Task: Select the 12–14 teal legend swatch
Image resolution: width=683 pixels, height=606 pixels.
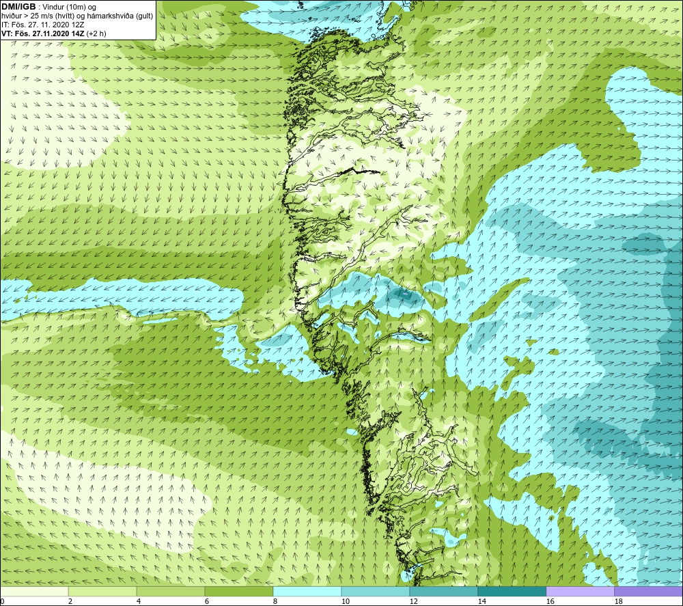Action: (443, 591)
